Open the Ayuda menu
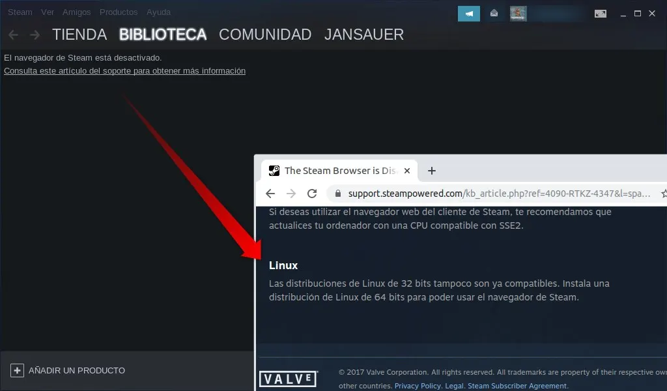The height and width of the screenshot is (391, 667). point(159,12)
